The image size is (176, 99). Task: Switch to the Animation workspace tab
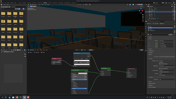50,3
